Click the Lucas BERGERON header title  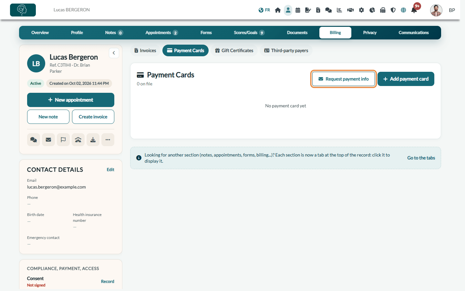click(72, 10)
